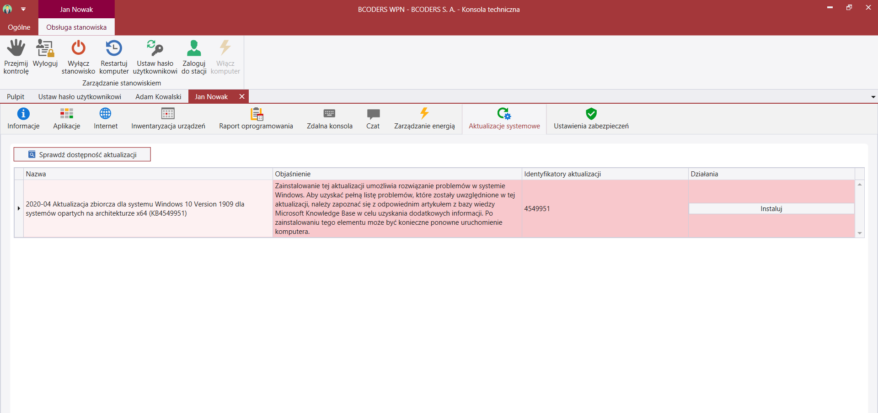This screenshot has width=878, height=413.
Task: Switch to the Ogólne ribbon tab
Action: coord(19,27)
